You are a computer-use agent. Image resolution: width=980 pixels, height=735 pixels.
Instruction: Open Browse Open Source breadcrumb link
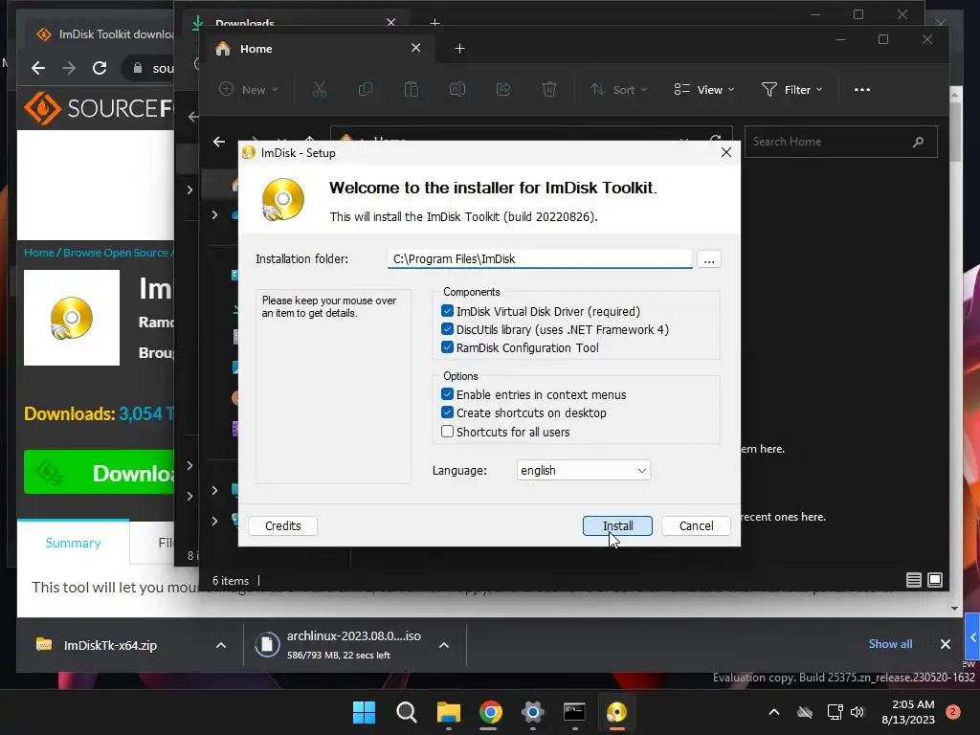click(x=116, y=253)
